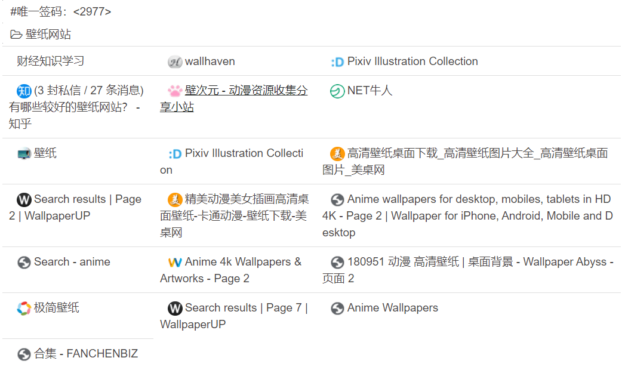Click the unique code text <2977>

tap(92, 11)
